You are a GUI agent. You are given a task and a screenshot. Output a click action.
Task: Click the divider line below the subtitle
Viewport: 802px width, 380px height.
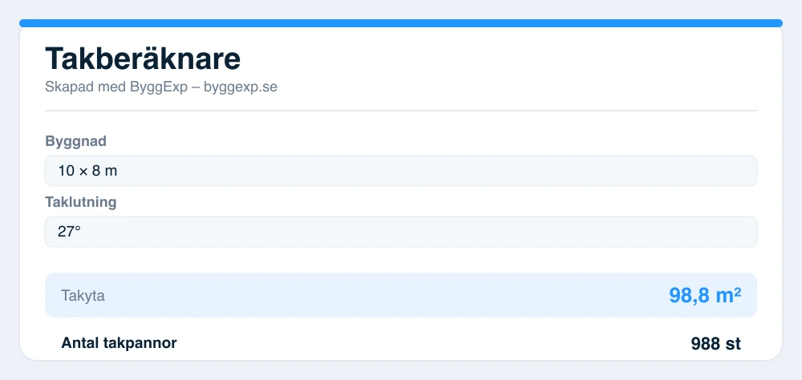(x=400, y=111)
